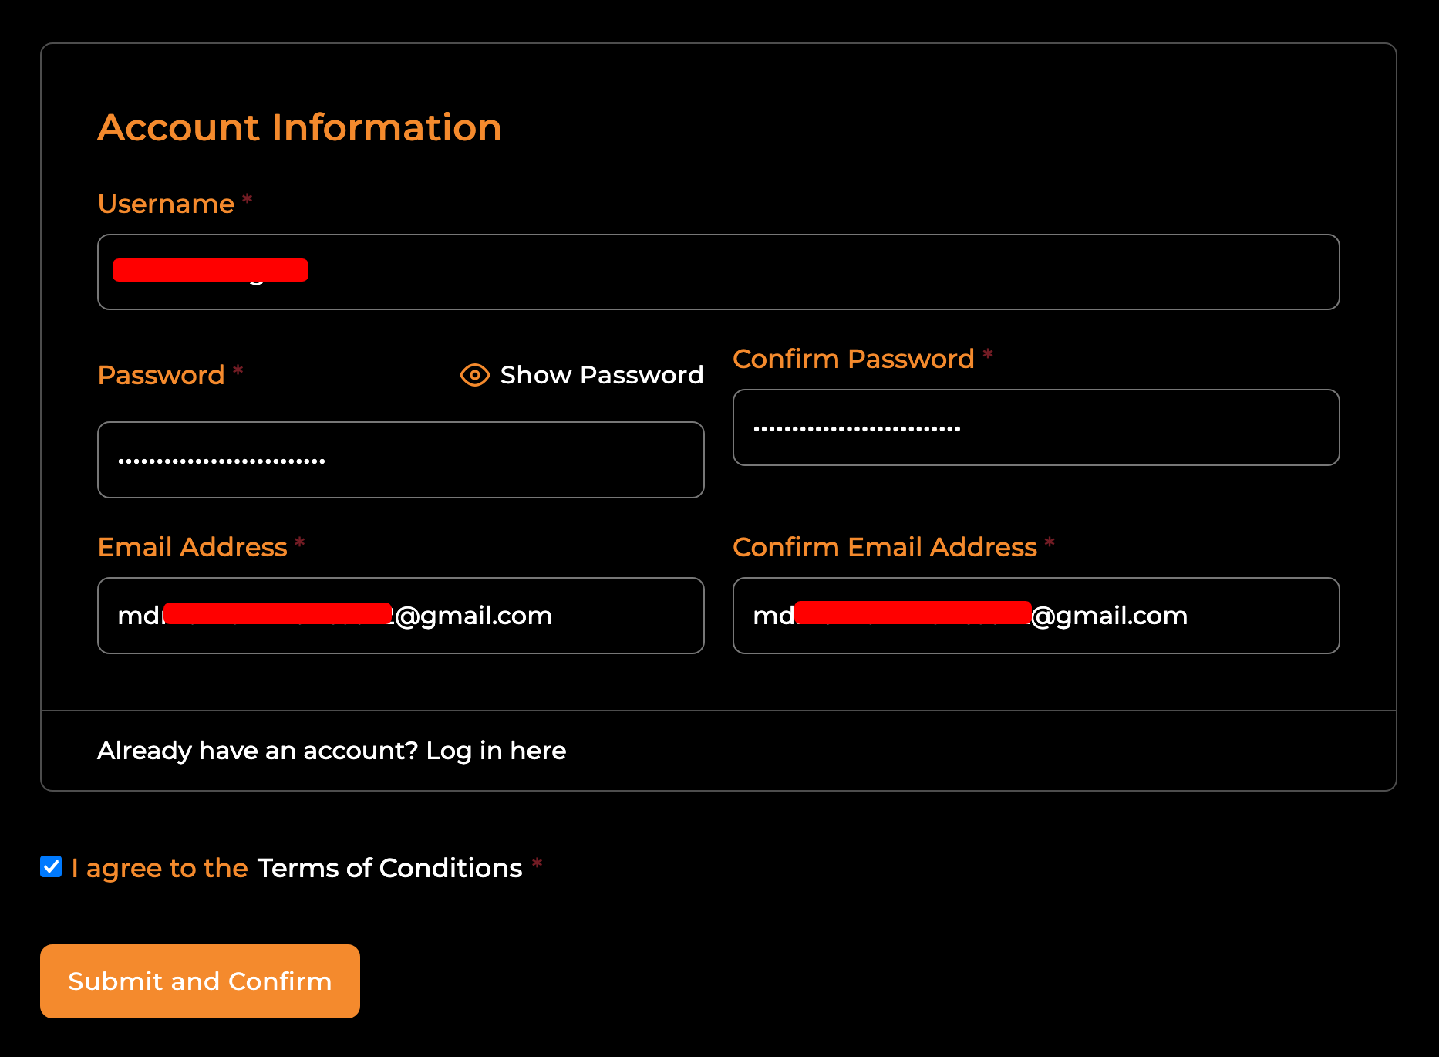Open the Terms of Conditions link
This screenshot has width=1439, height=1057.
tap(389, 868)
